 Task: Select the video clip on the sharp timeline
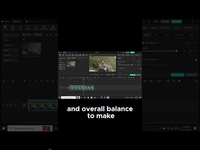click(x=82, y=88)
